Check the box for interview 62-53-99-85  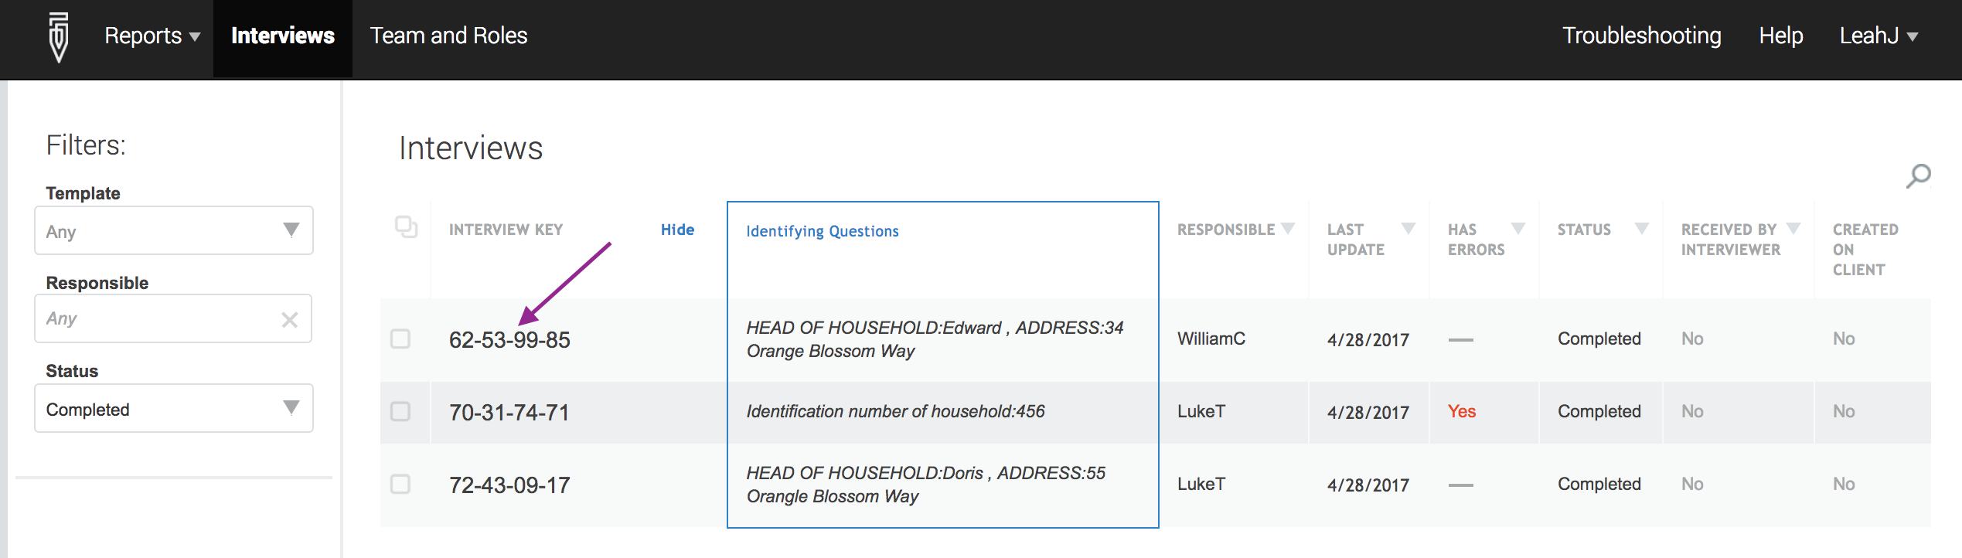(x=400, y=339)
